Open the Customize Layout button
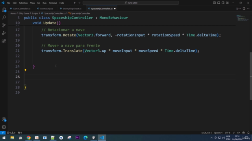Screen dimensions: 252x141 (x=227, y=3)
